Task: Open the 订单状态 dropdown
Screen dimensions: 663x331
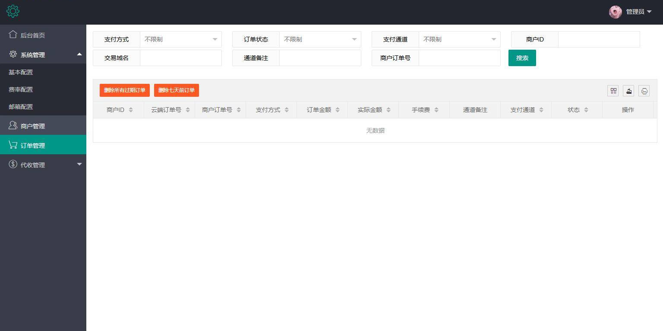Action: (320, 39)
